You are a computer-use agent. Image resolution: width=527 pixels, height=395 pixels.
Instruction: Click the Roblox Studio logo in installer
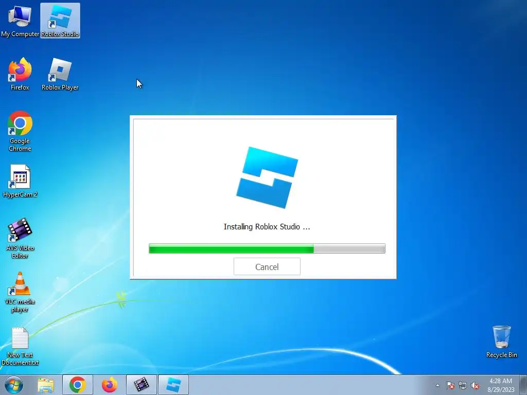point(267,177)
